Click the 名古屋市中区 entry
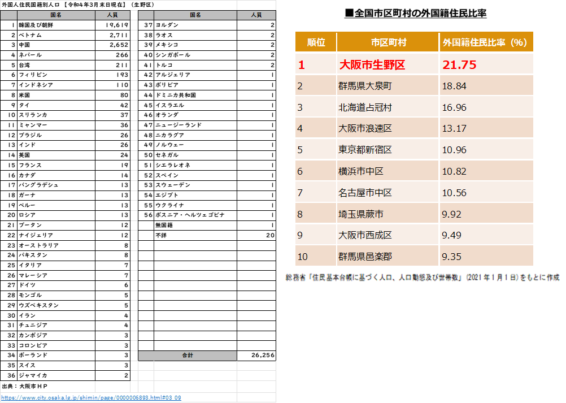 tap(365, 193)
